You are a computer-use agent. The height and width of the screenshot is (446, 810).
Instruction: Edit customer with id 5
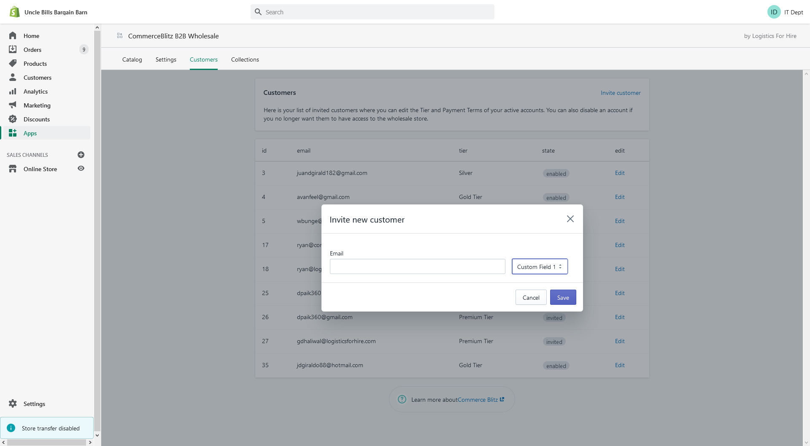[x=620, y=221]
